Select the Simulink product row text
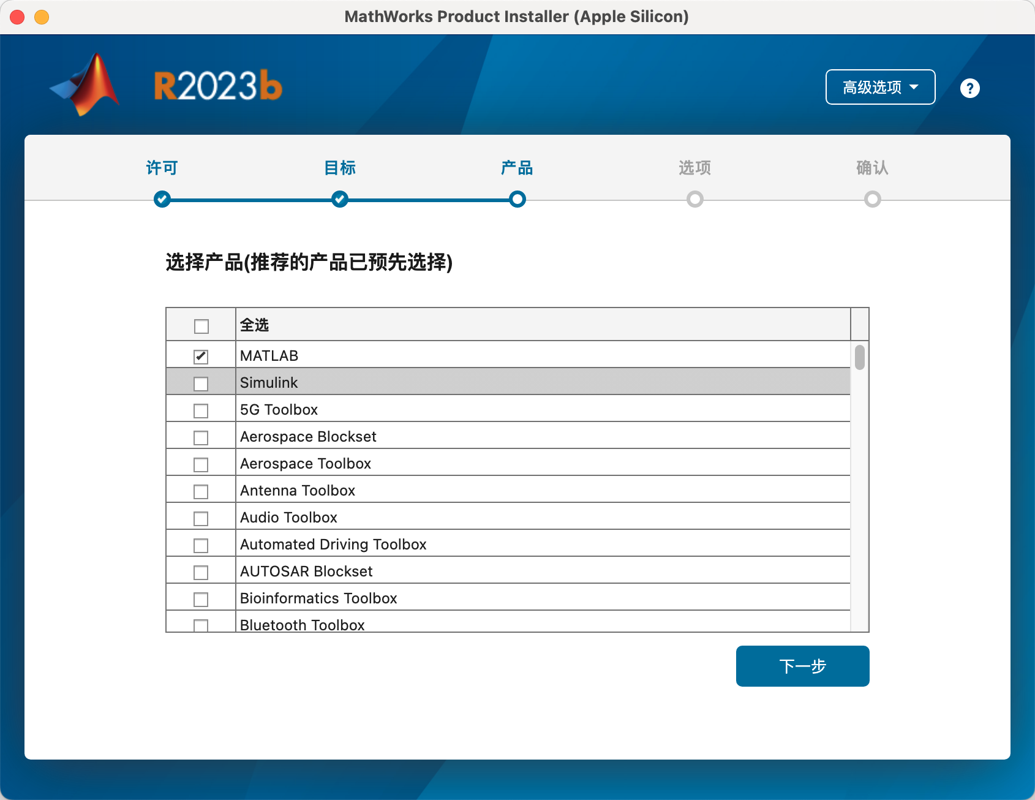This screenshot has width=1035, height=800. (x=269, y=382)
